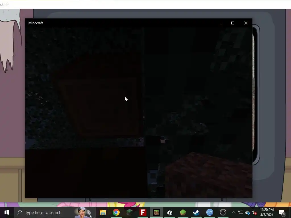291x218 pixels.
Task: Unmute via the speaker volume tray icon
Action: [x=254, y=213]
